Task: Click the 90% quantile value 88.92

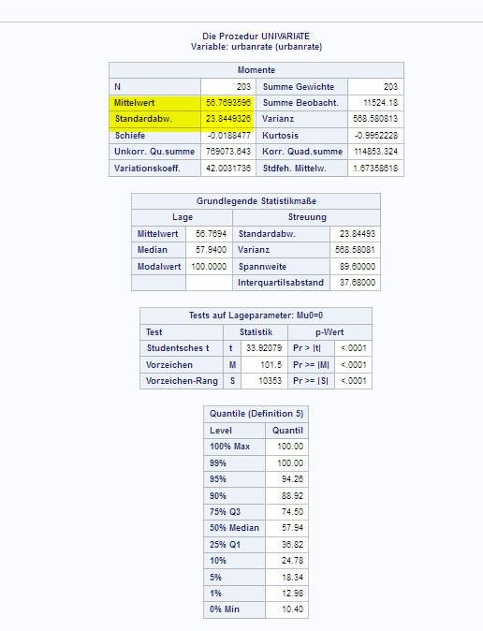Action: pos(292,496)
